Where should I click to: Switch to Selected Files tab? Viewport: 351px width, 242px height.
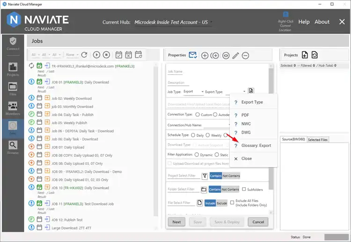[x=318, y=139]
